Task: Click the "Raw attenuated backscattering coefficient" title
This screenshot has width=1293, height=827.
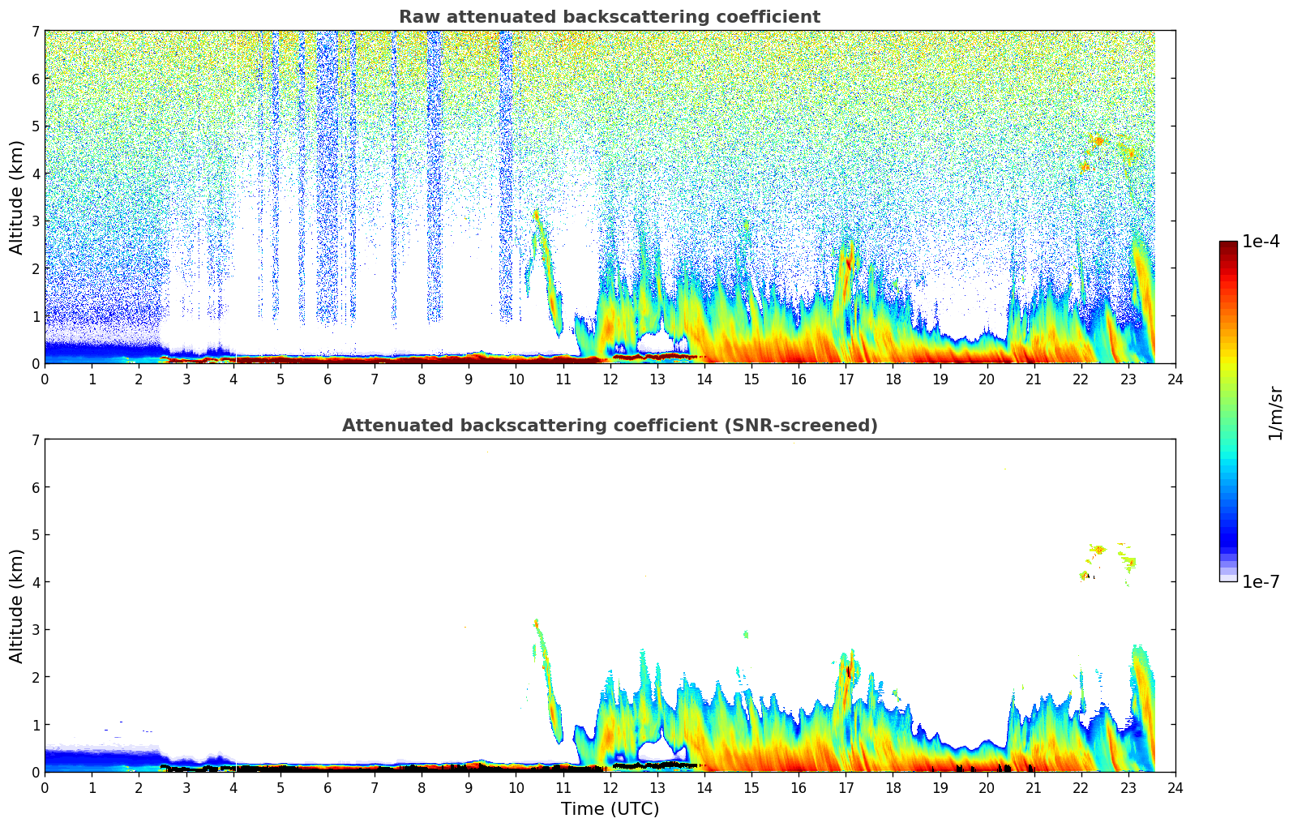Action: [609, 17]
